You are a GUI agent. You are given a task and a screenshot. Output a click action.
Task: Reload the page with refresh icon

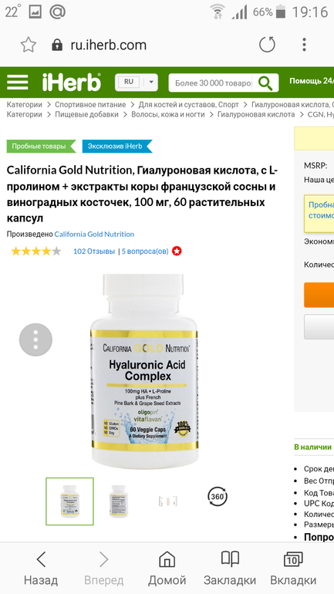[267, 45]
